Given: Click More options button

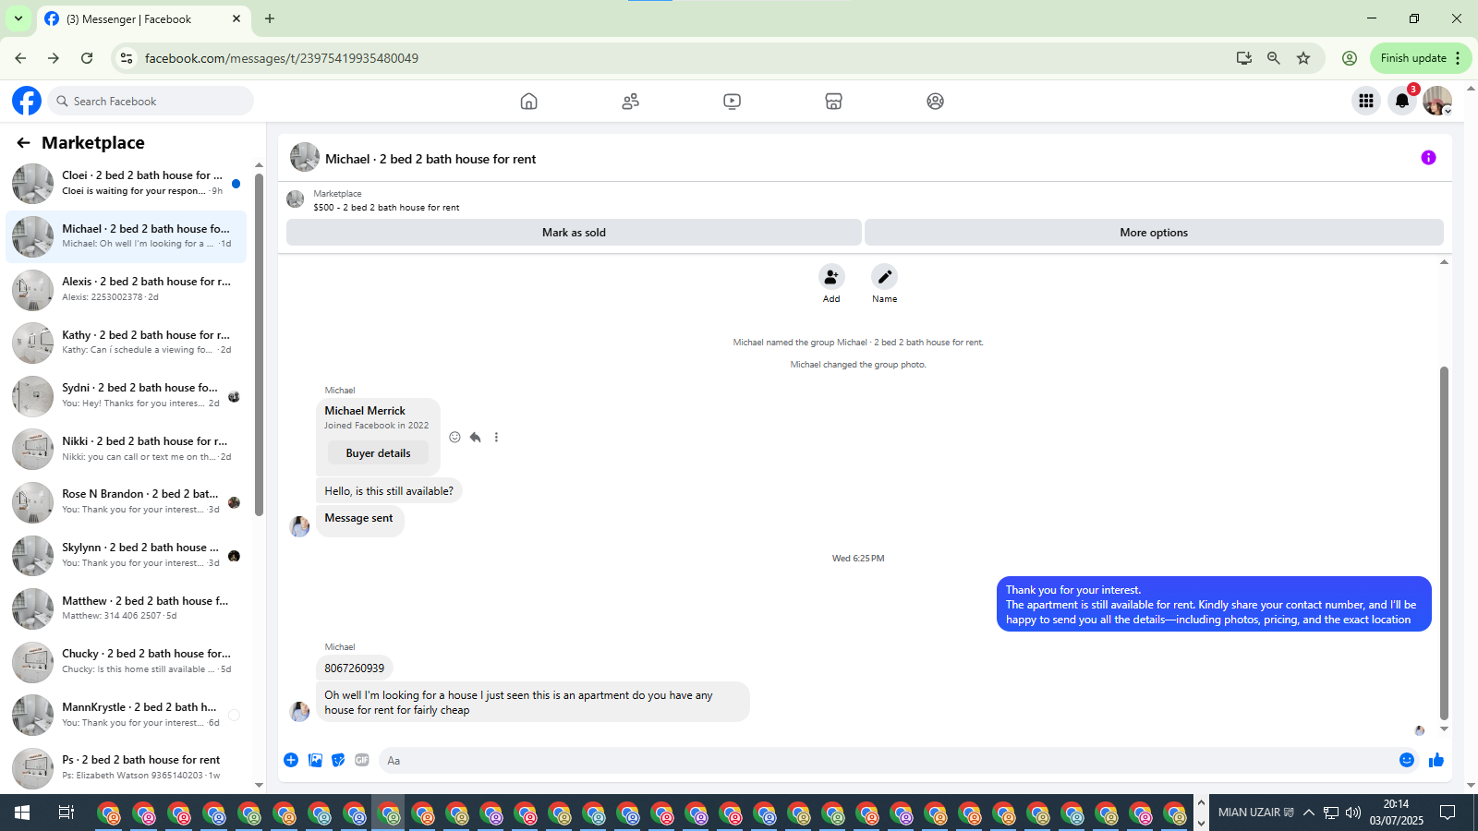Looking at the screenshot, I should pyautogui.click(x=1154, y=233).
